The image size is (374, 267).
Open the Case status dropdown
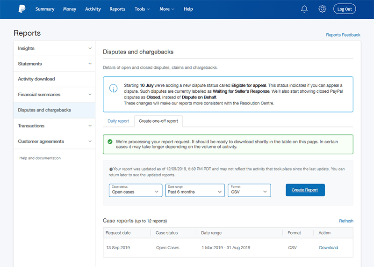pos(136,190)
